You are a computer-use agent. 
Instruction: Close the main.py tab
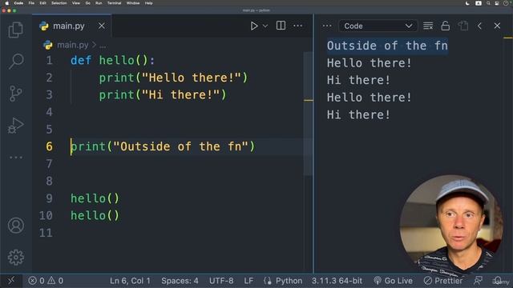coord(102,26)
